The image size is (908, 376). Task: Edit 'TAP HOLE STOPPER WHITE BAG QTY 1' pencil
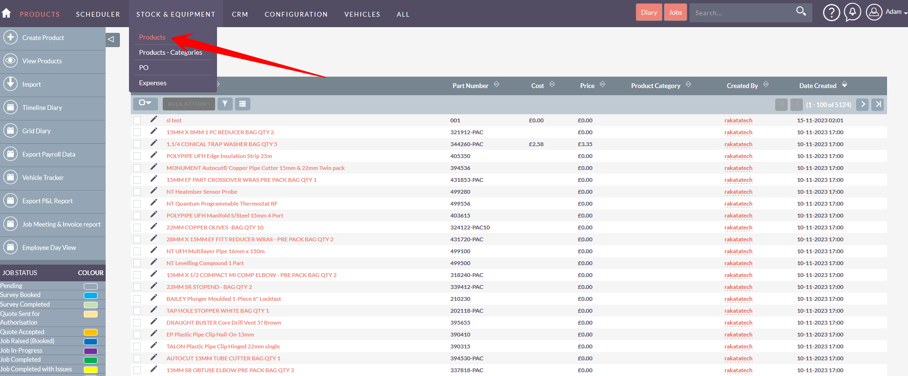(x=154, y=310)
